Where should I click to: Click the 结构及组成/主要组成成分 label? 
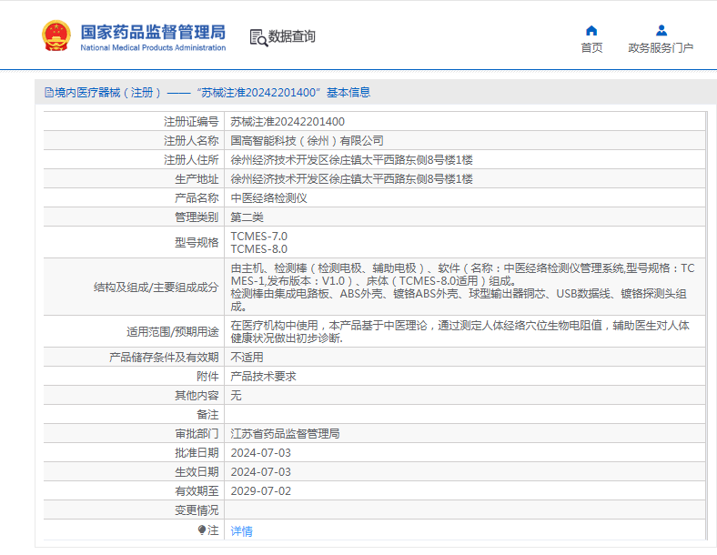point(156,288)
